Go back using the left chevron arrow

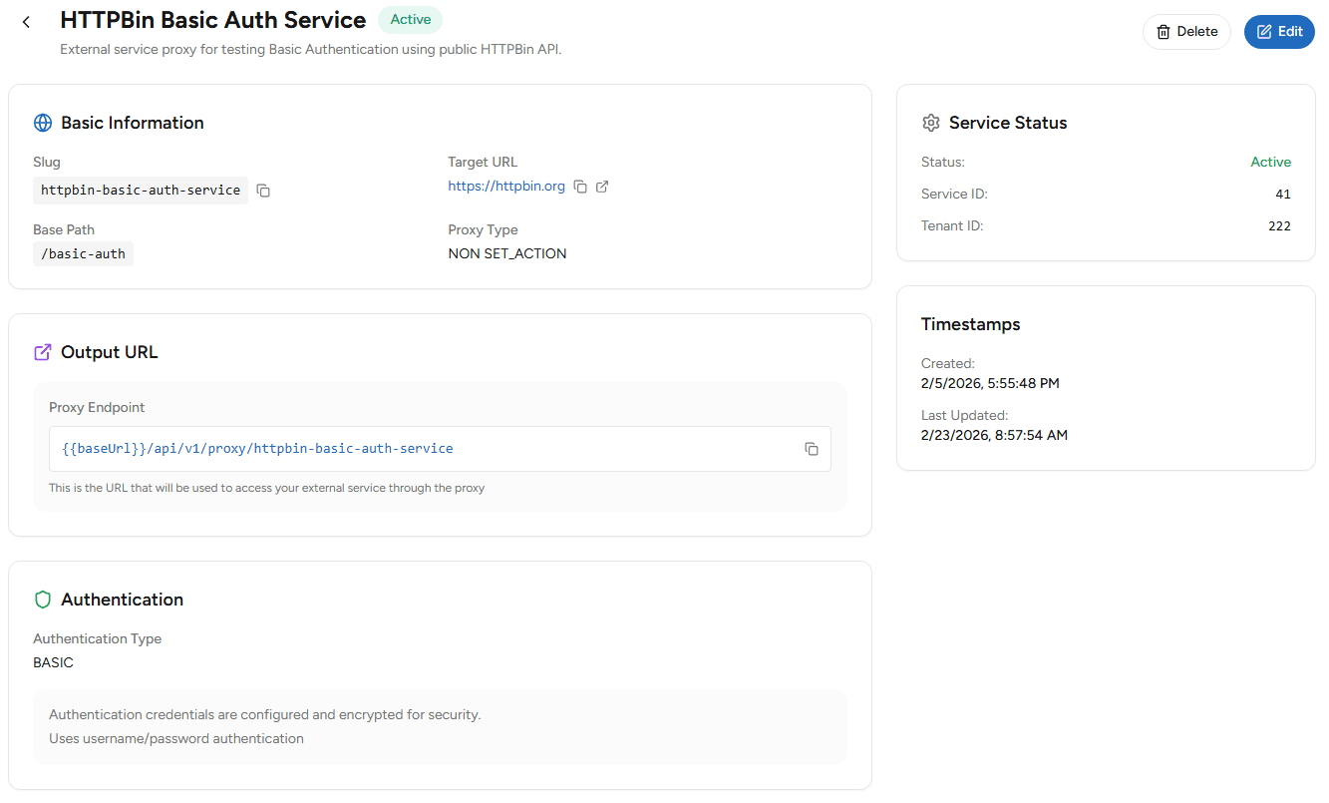point(26,22)
